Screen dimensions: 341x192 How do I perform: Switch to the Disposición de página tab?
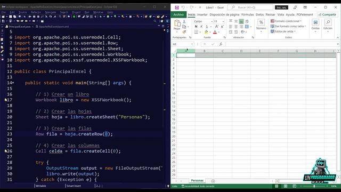[x=224, y=14]
